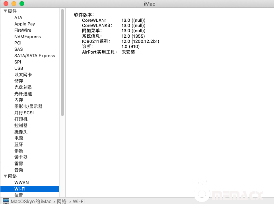The height and width of the screenshot is (204, 274).
Task: Minimize window with the yellow button
Action: click(x=14, y=4)
